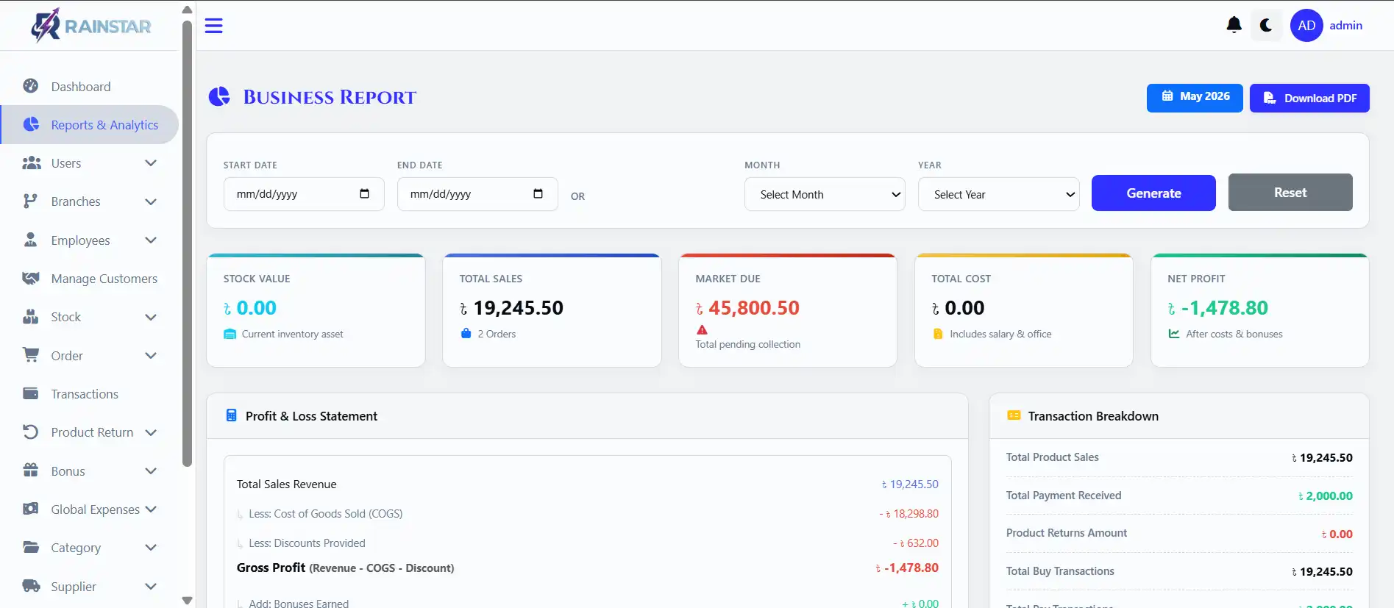
Task: Click the Transaction Breakdown card icon
Action: 1014,415
